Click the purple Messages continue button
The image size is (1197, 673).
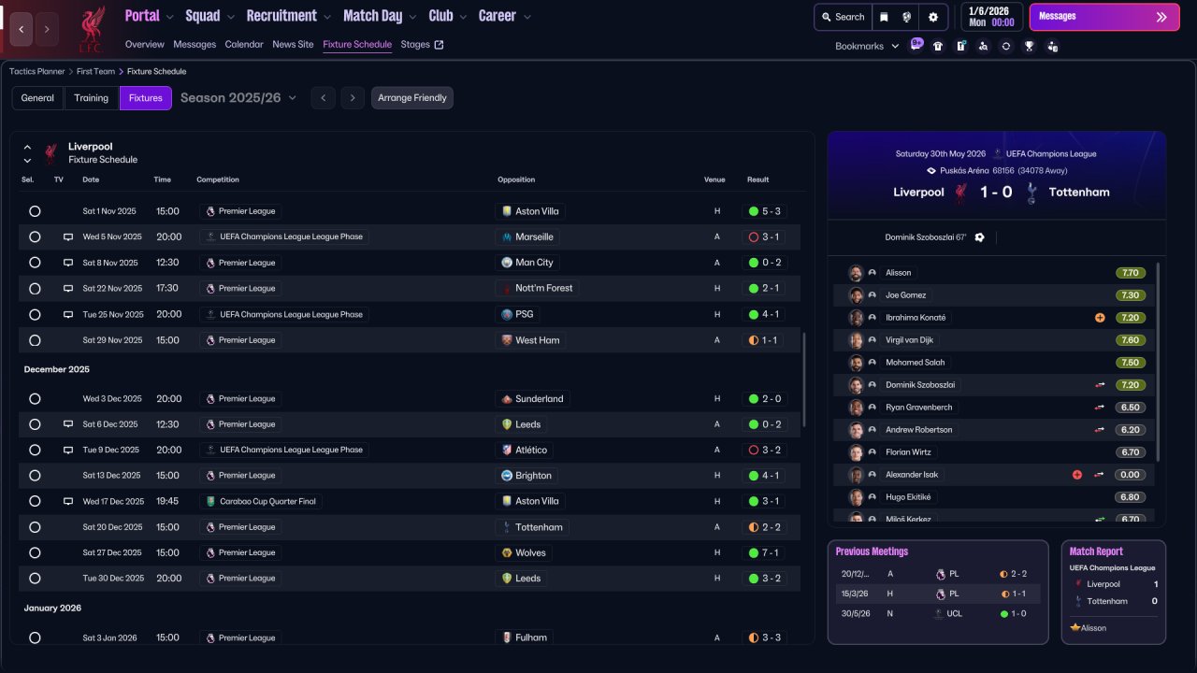(x=1104, y=17)
